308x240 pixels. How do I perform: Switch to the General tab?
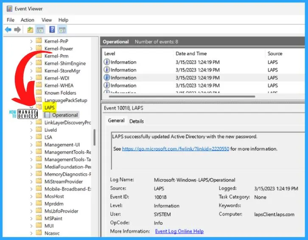click(116, 120)
